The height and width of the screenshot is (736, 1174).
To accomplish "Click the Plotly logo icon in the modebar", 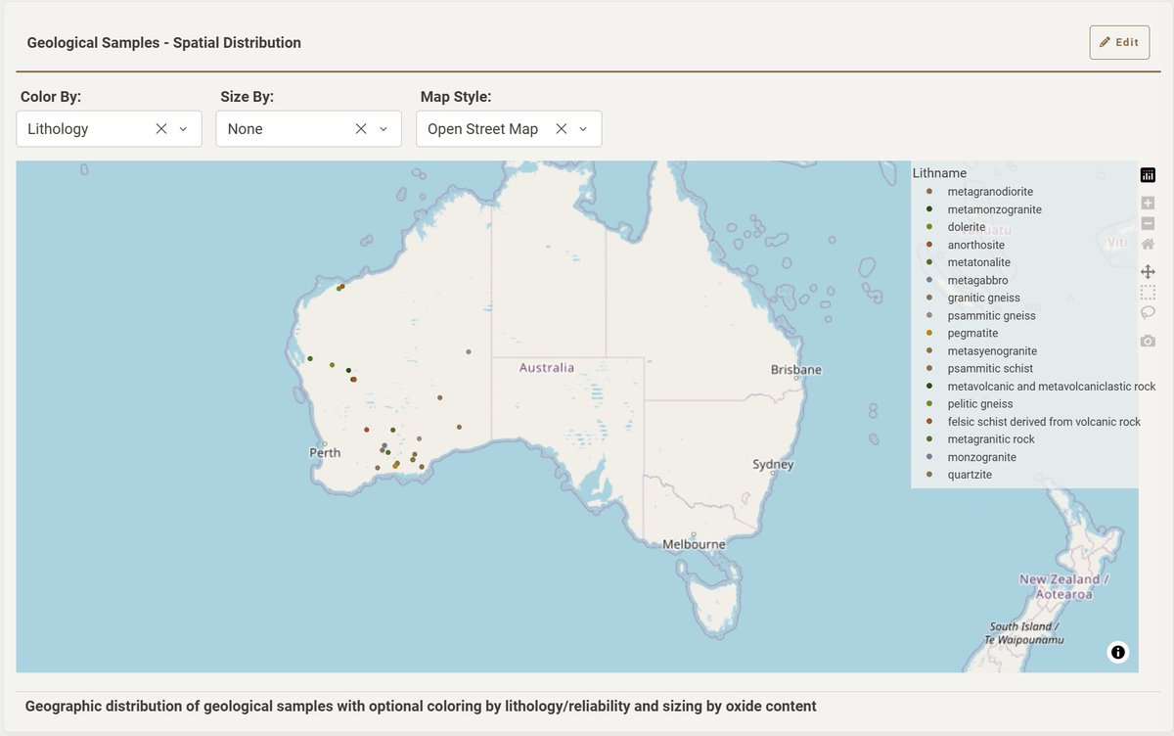I will (1148, 175).
